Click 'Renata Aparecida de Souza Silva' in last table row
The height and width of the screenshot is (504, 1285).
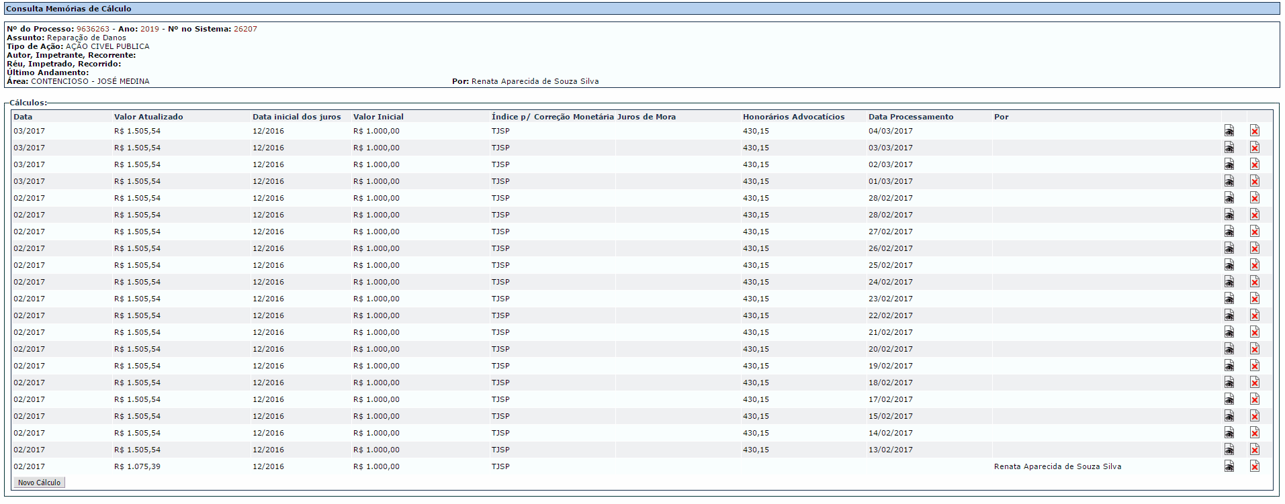click(x=1057, y=466)
